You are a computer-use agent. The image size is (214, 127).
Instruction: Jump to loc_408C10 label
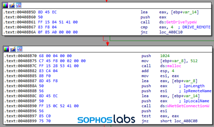click(x=171, y=32)
